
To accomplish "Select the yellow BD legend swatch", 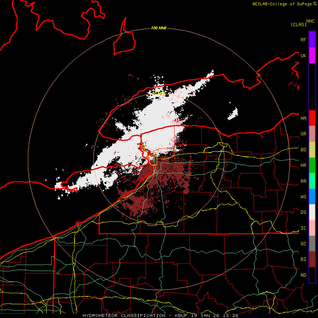I will (x=312, y=150).
